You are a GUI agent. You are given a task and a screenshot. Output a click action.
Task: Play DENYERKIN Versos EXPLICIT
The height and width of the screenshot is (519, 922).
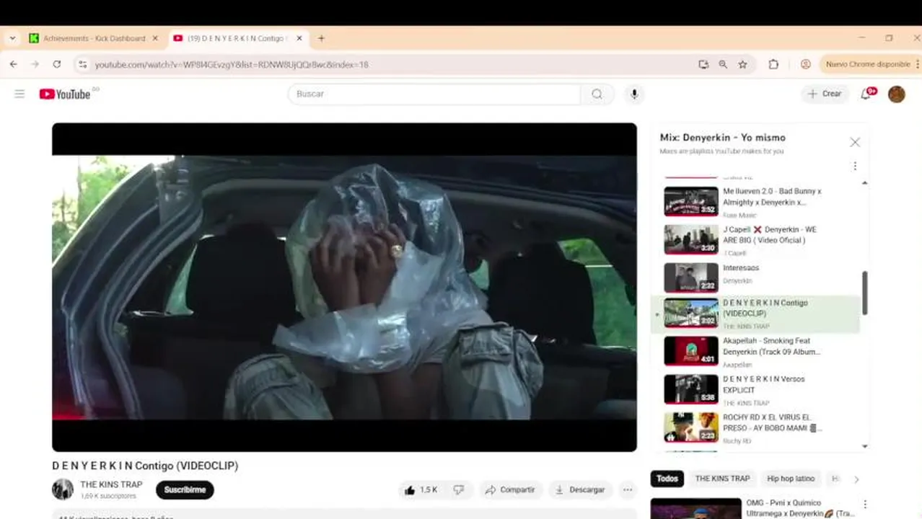click(755, 389)
